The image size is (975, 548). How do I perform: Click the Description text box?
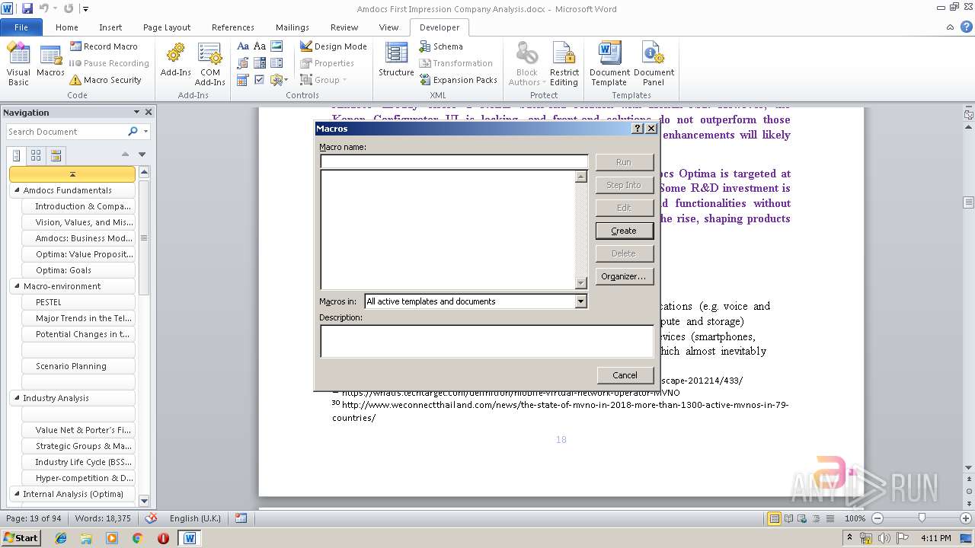click(487, 341)
